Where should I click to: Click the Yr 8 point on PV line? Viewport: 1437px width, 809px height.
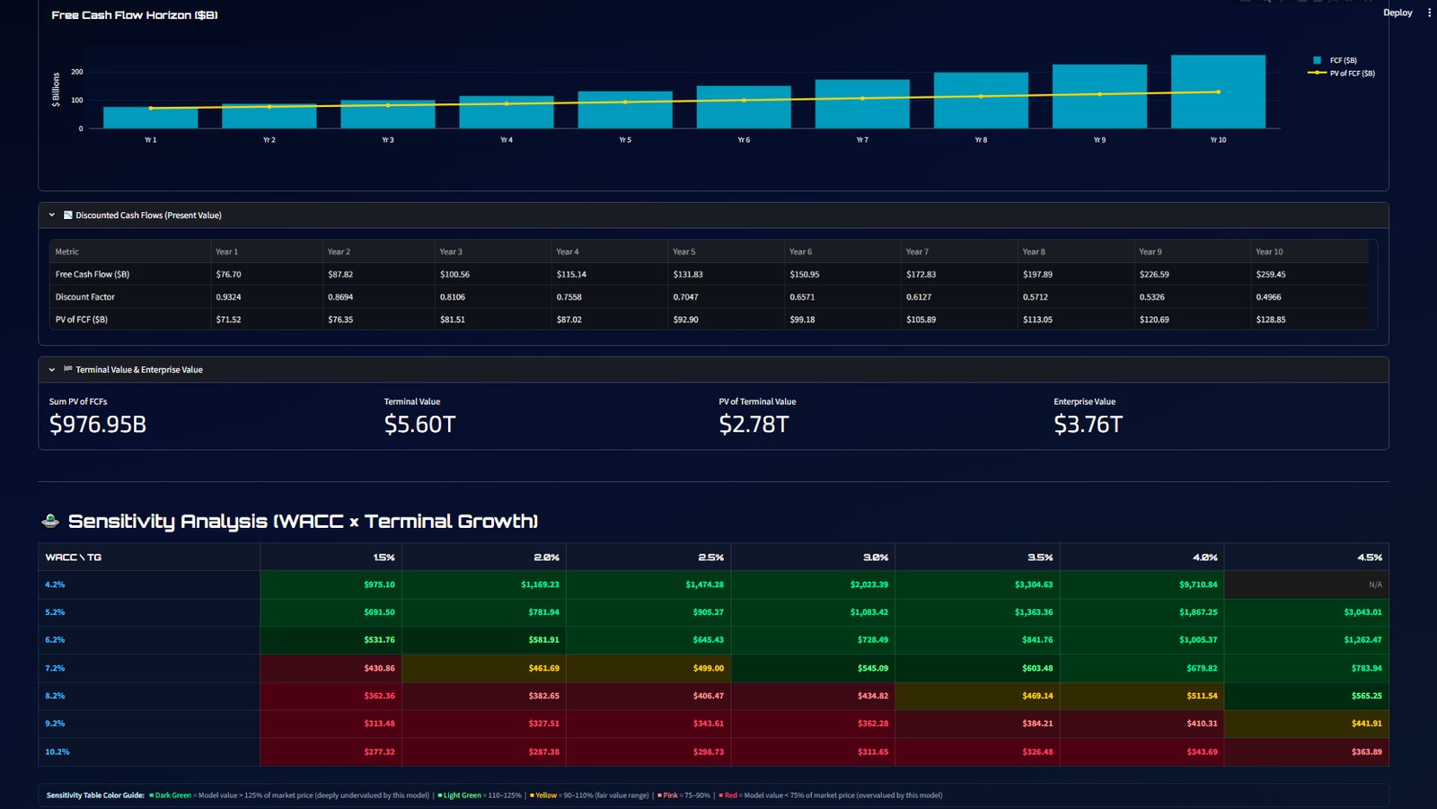click(981, 96)
